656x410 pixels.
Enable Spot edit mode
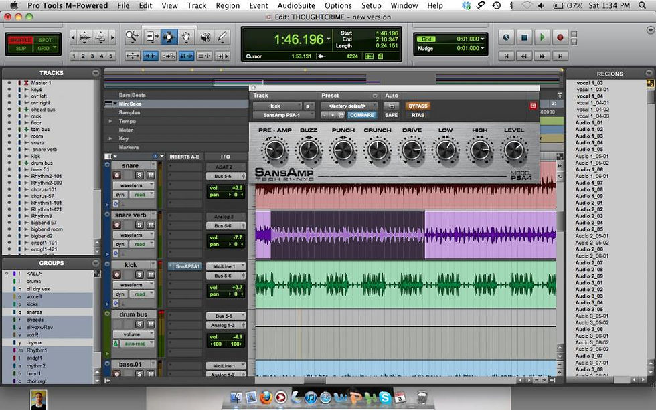[46, 40]
